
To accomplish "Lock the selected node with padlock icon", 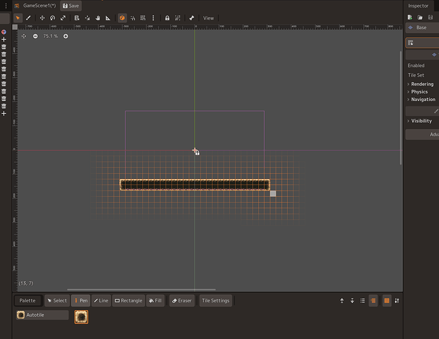I will coord(167,18).
